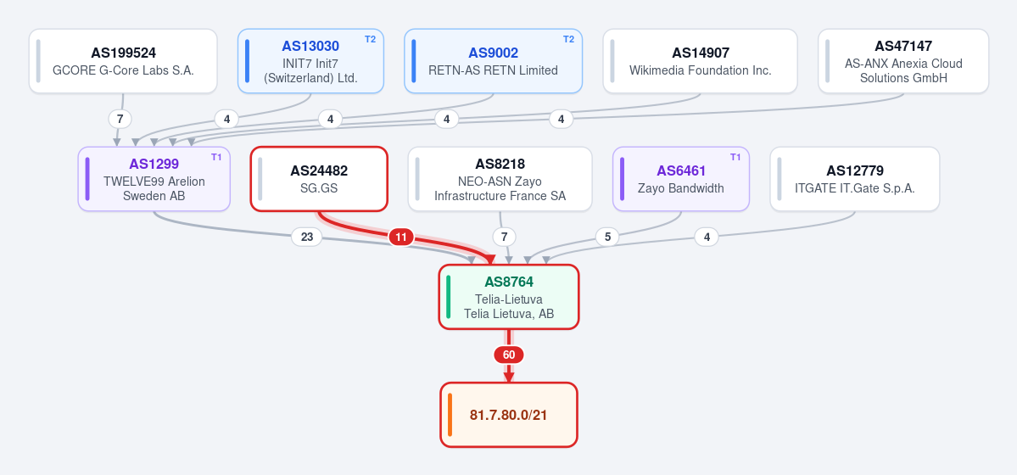Open the AS8218 NEO-ASN Zayo node
Image resolution: width=1017 pixels, height=475 pixels.
pos(500,179)
